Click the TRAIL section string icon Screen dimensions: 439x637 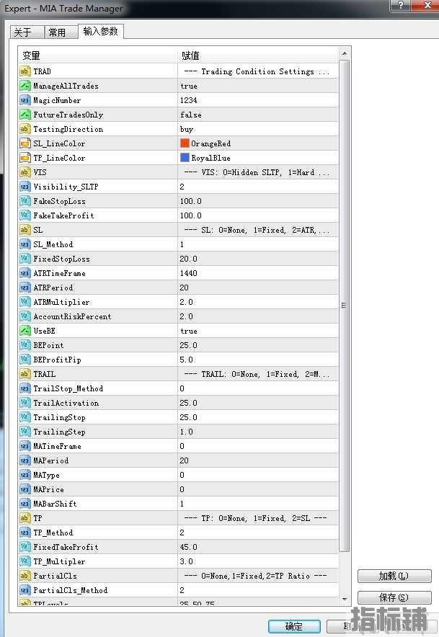pyautogui.click(x=25, y=374)
